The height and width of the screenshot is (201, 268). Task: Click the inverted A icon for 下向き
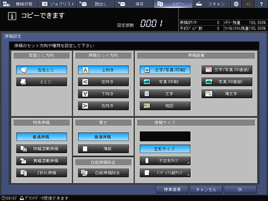click(85, 94)
